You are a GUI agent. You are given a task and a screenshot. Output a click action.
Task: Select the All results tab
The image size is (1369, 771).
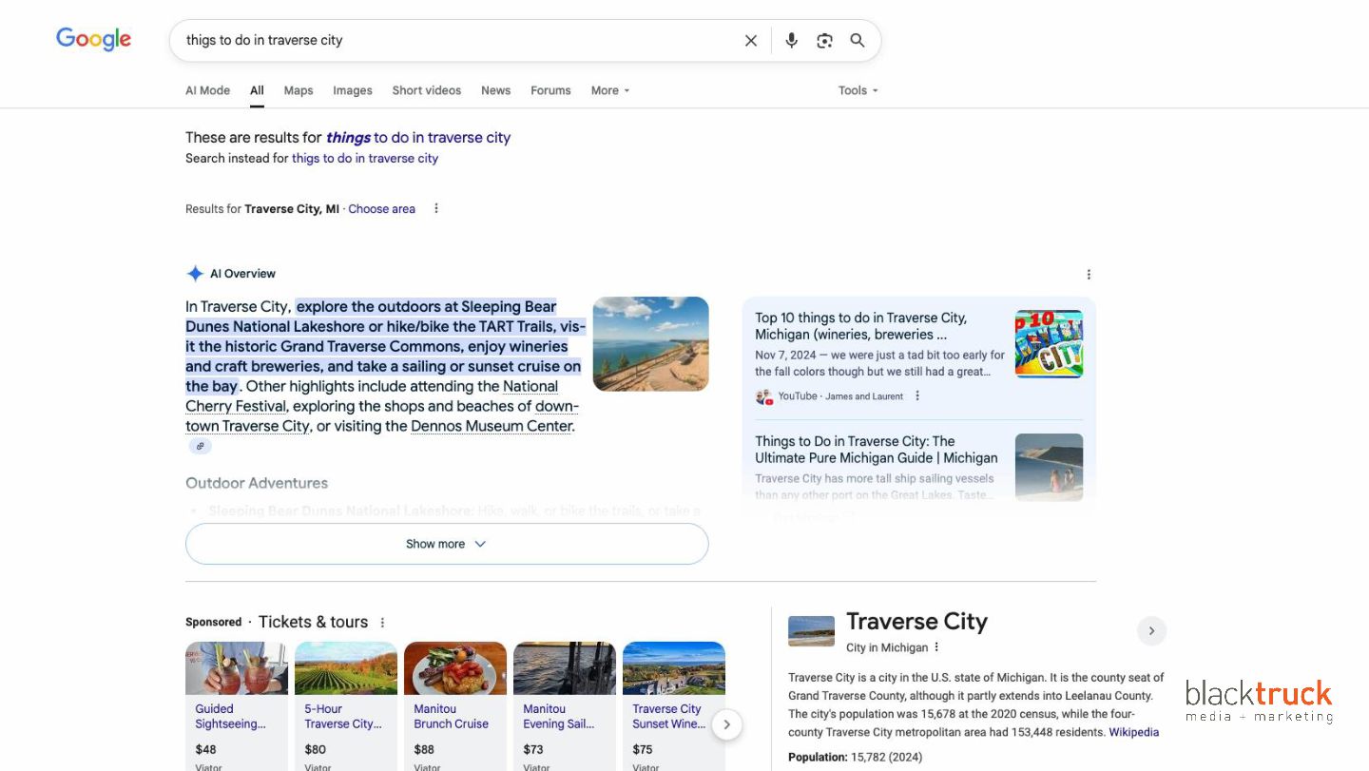point(257,90)
